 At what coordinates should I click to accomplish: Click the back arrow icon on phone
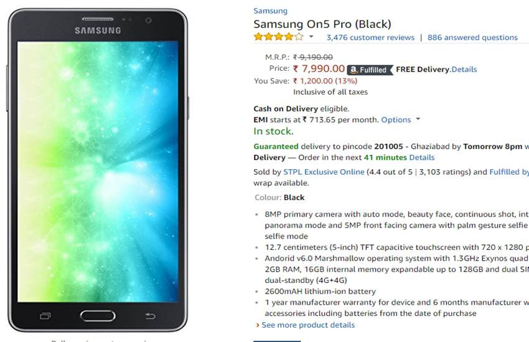click(150, 316)
